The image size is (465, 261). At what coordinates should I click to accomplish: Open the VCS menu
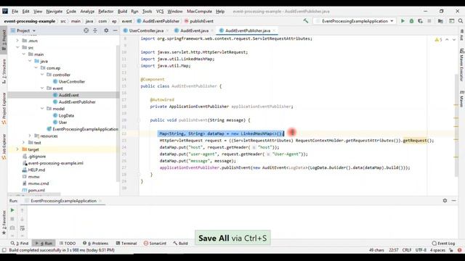click(160, 12)
